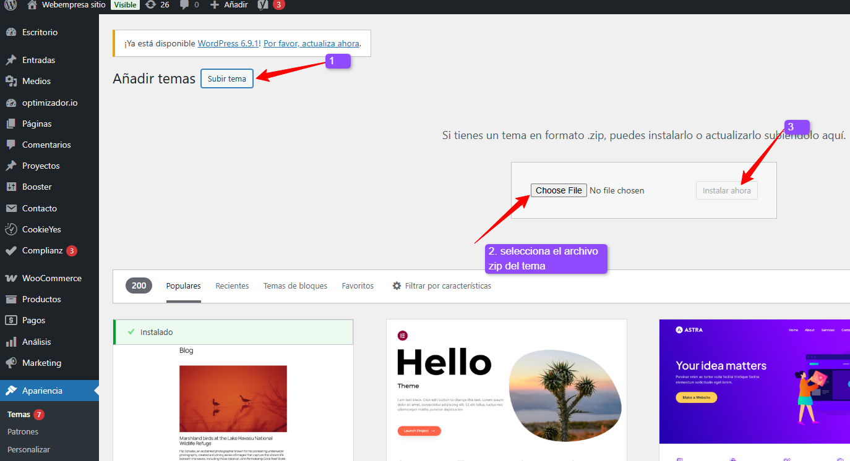Click the home icon beside Webempresa sitio

[x=33, y=5]
